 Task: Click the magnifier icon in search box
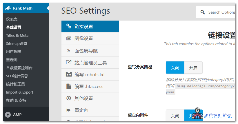[202, 12]
